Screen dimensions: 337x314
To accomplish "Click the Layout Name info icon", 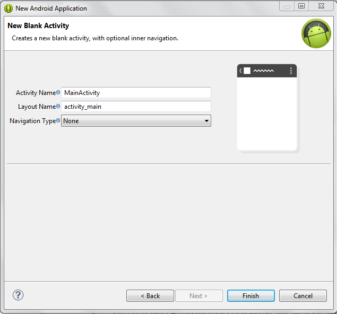I will coord(58,106).
